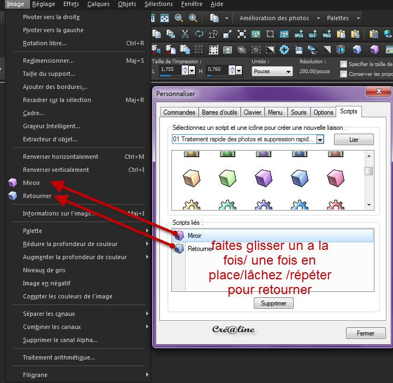Pick the pink cube script icon
This screenshot has width=393, height=383.
click(x=334, y=178)
